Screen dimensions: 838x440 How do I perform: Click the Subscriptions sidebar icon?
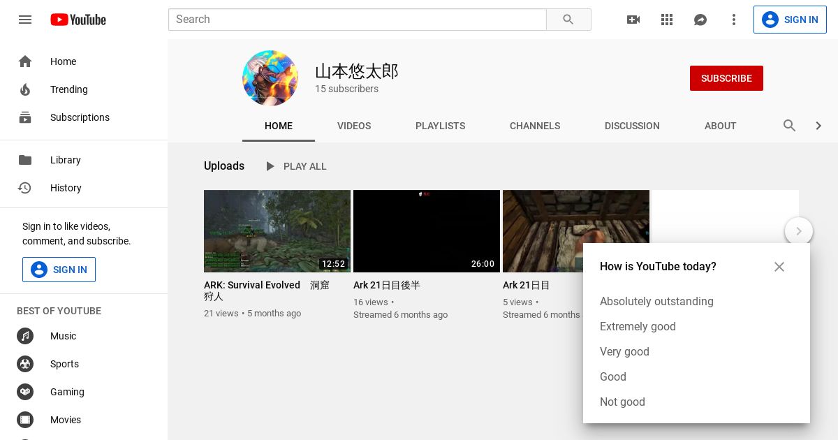25,117
